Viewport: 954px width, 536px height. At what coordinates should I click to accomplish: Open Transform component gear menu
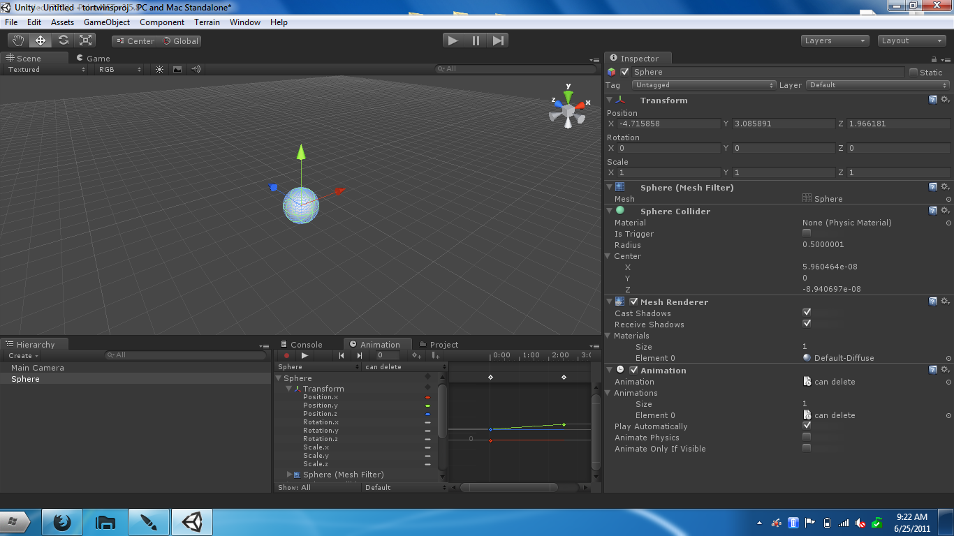point(945,100)
